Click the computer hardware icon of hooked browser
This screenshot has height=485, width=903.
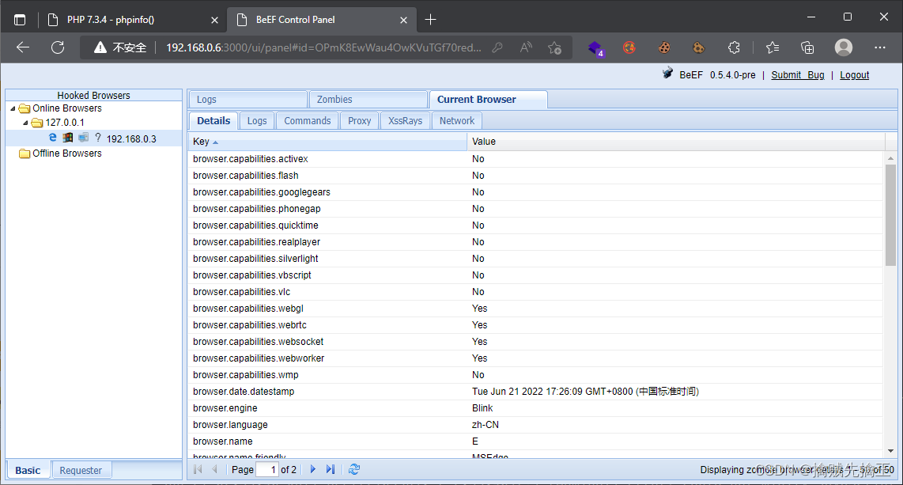84,138
